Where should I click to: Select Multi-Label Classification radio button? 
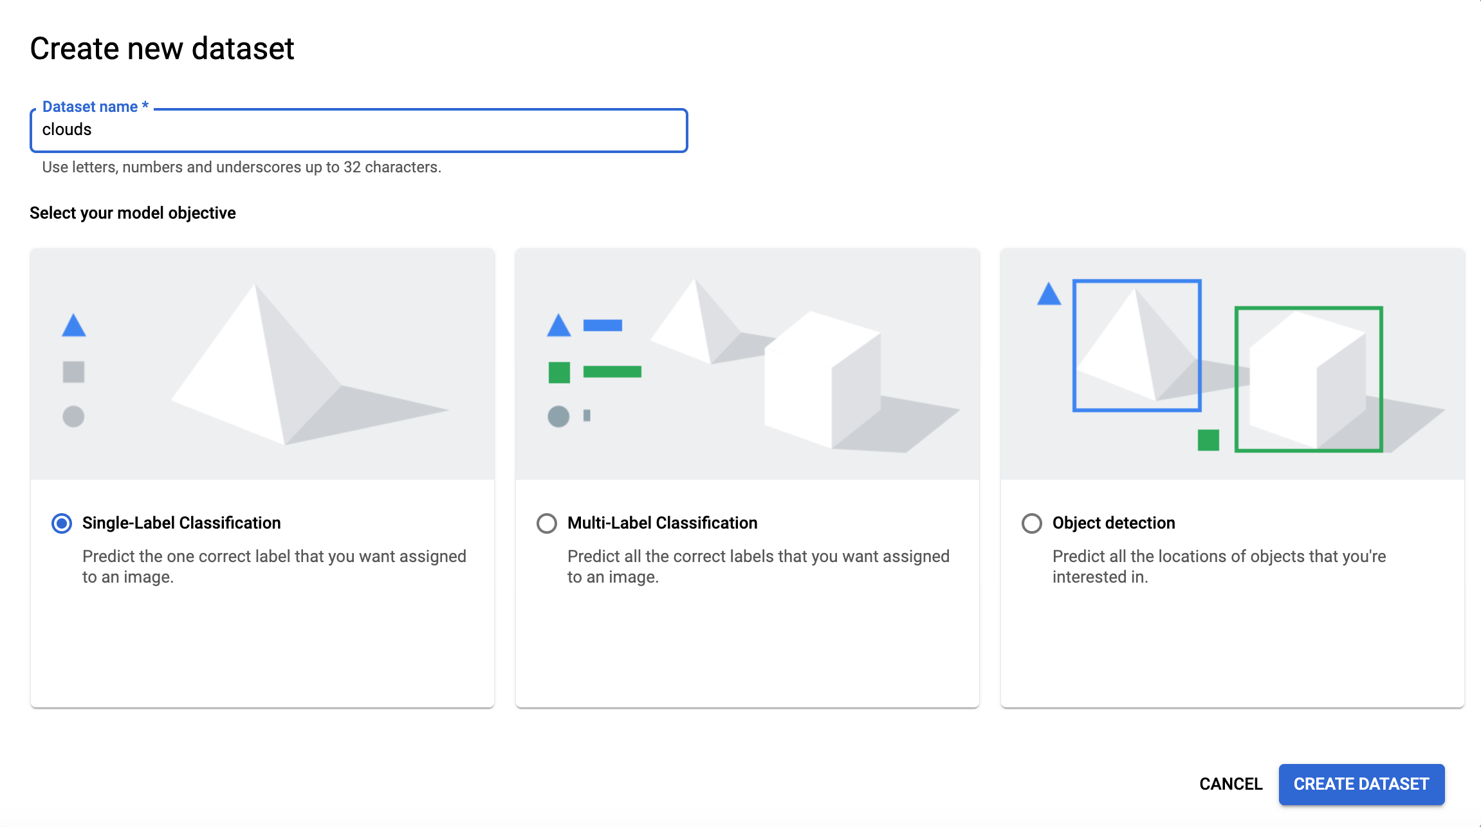click(x=547, y=523)
